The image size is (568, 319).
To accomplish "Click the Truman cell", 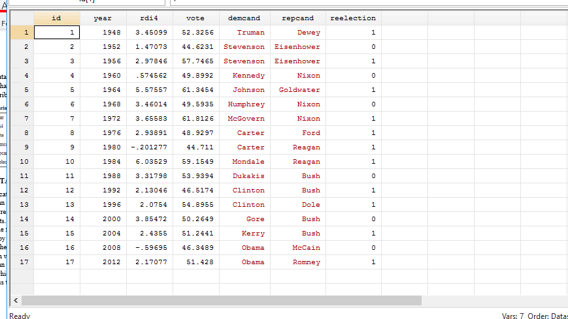I will pyautogui.click(x=244, y=33).
